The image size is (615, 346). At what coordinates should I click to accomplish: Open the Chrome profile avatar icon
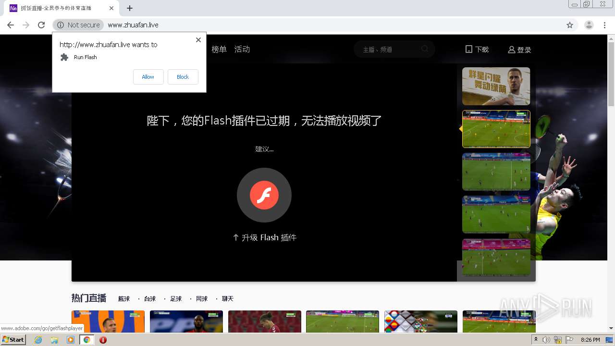click(589, 25)
